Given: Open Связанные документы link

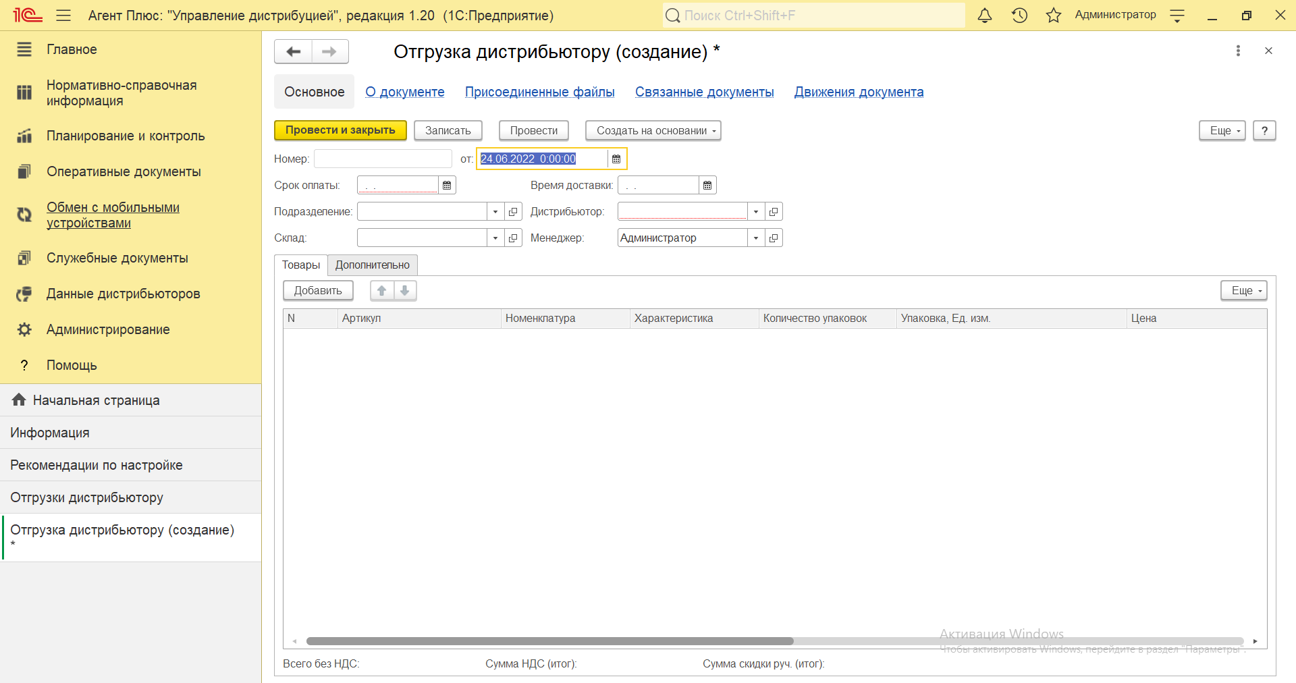Looking at the screenshot, I should click(x=705, y=92).
